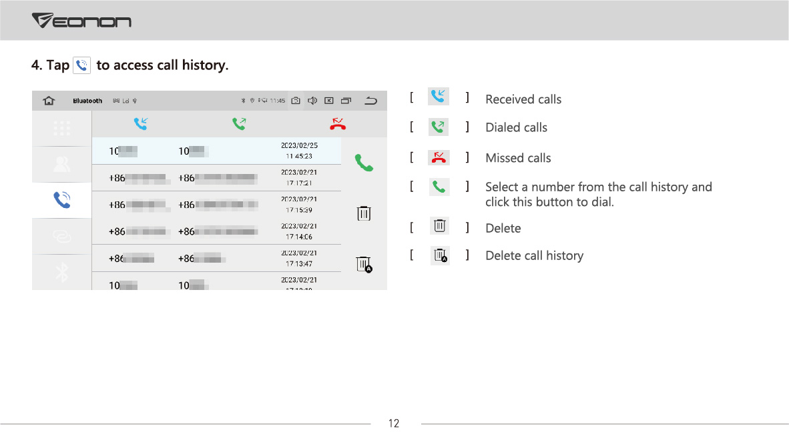Tap the recent apps windows icon
The width and height of the screenshot is (789, 434).
(x=346, y=101)
